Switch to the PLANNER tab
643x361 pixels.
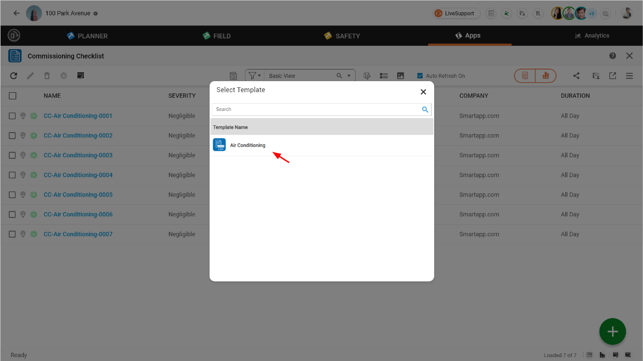[87, 36]
